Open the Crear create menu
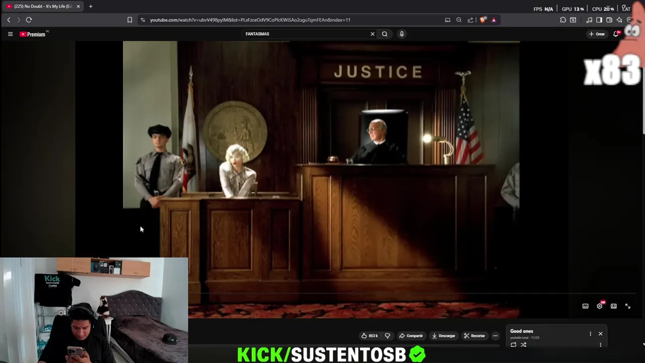 (597, 34)
